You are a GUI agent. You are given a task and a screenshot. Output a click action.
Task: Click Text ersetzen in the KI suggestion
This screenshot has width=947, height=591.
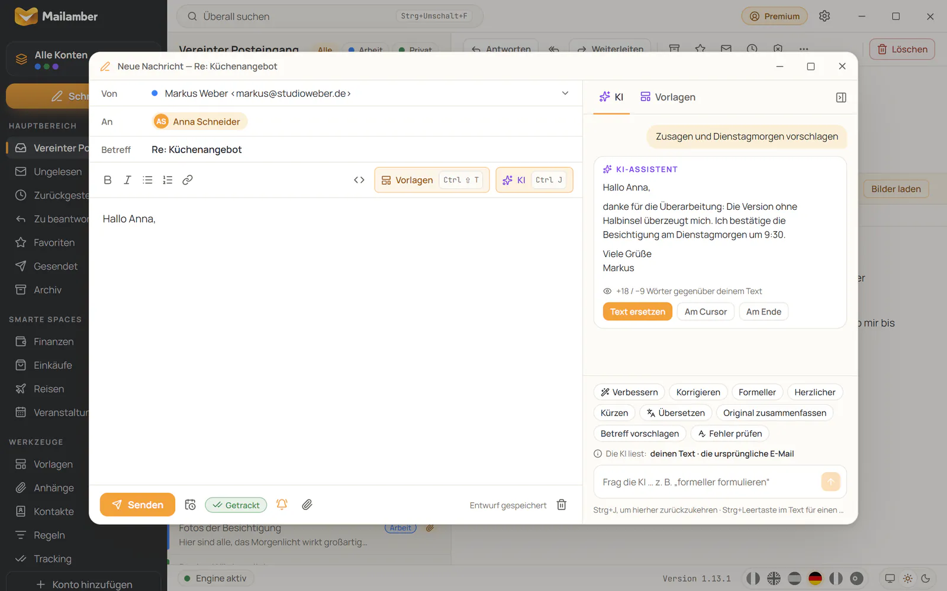coord(637,311)
